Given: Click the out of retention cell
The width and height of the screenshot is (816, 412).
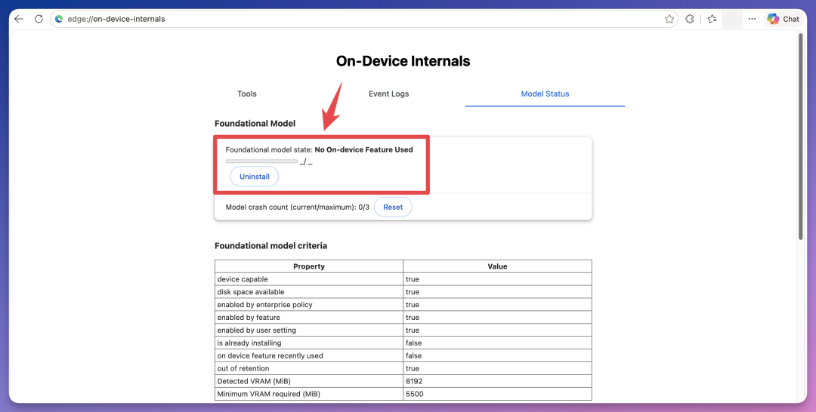Looking at the screenshot, I should (x=308, y=368).
